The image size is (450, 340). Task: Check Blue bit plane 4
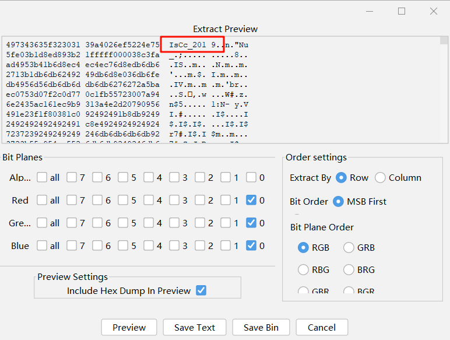(149, 246)
